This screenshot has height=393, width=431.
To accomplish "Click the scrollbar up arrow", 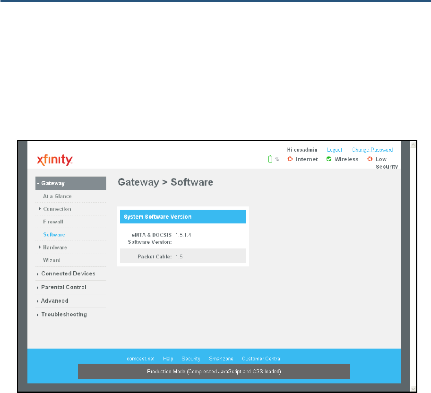I will tap(413, 145).
